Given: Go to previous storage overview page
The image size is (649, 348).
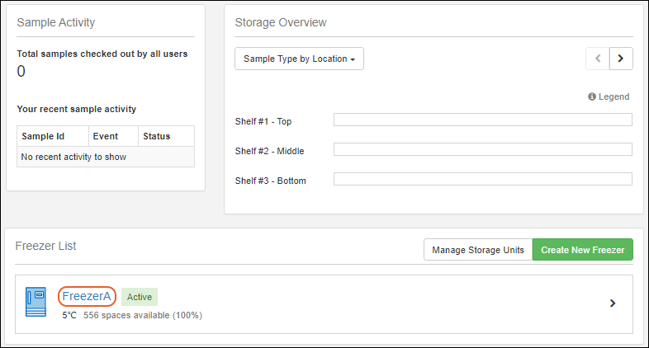Looking at the screenshot, I should click(x=598, y=59).
